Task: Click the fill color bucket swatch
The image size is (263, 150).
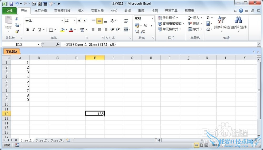Action: click(62, 30)
